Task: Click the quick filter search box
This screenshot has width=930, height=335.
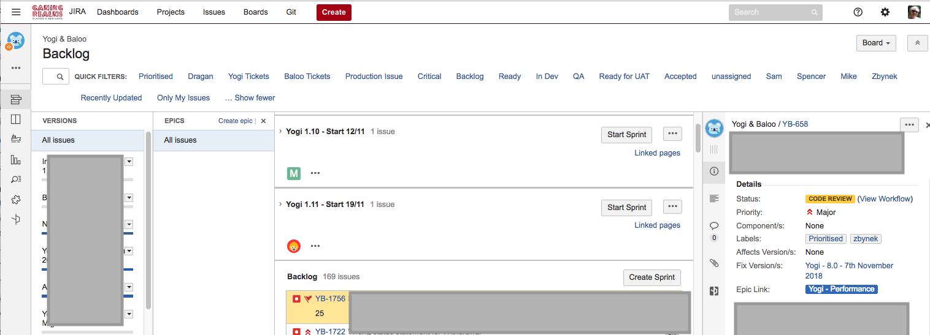Action: pyautogui.click(x=55, y=77)
